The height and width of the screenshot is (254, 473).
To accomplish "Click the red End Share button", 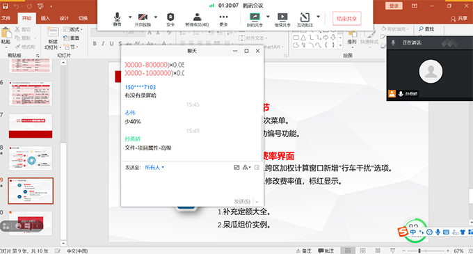I will point(346,18).
